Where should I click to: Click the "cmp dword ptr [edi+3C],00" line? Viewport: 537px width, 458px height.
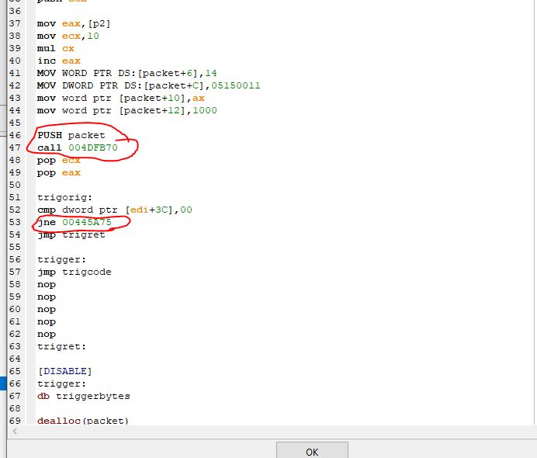(x=114, y=210)
